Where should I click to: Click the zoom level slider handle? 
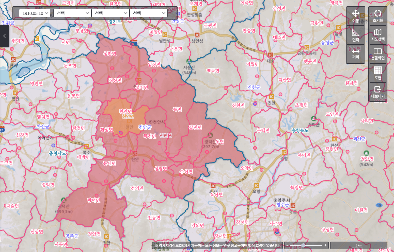click(x=303, y=245)
